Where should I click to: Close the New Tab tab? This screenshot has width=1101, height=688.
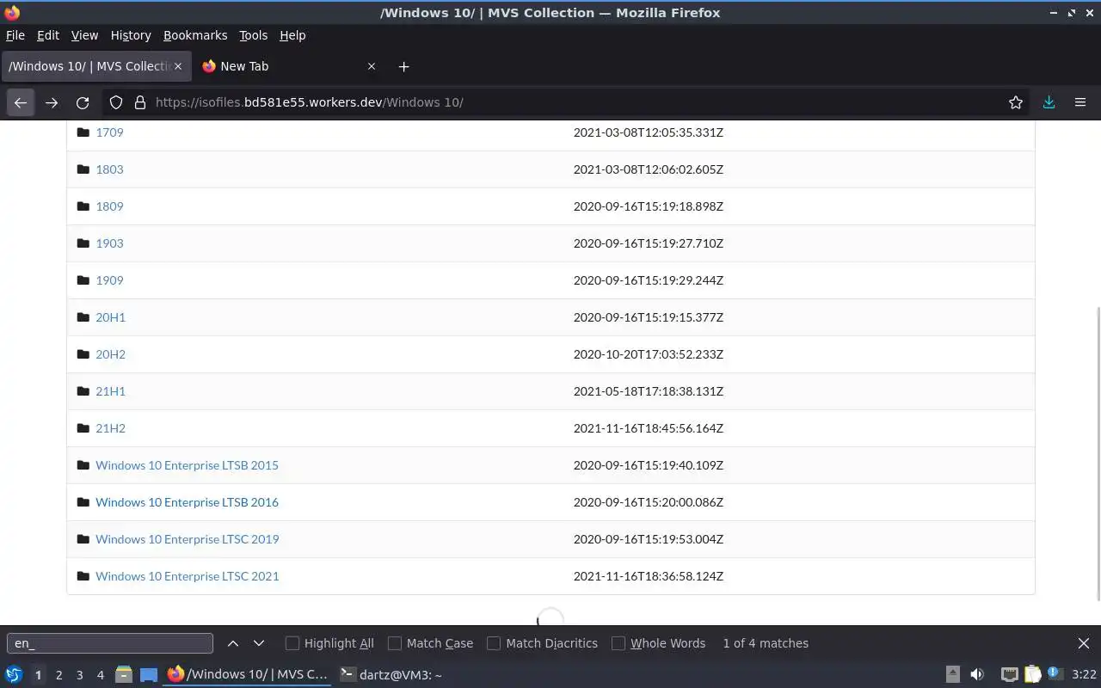(x=372, y=66)
